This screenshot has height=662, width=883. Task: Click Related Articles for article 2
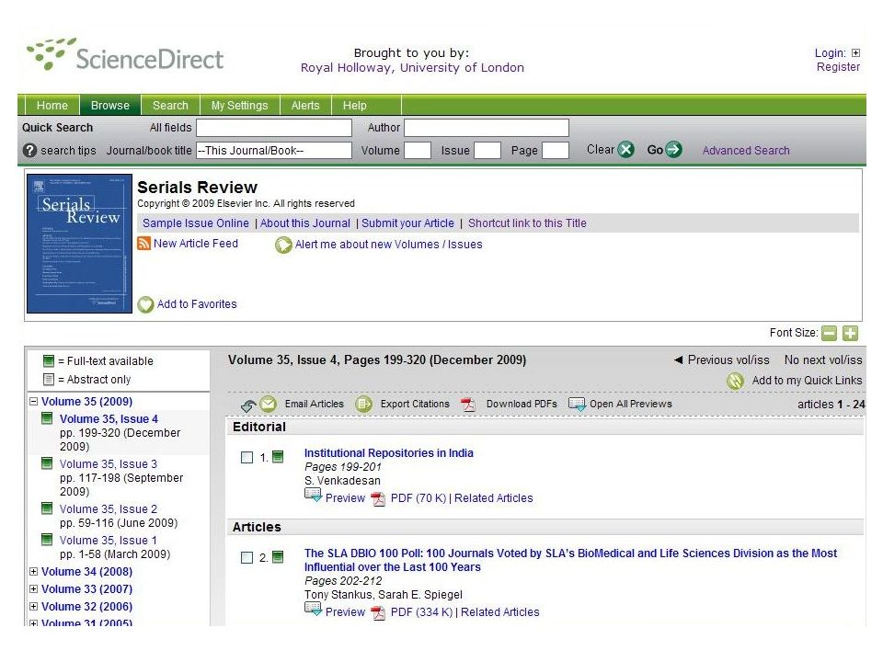(500, 612)
